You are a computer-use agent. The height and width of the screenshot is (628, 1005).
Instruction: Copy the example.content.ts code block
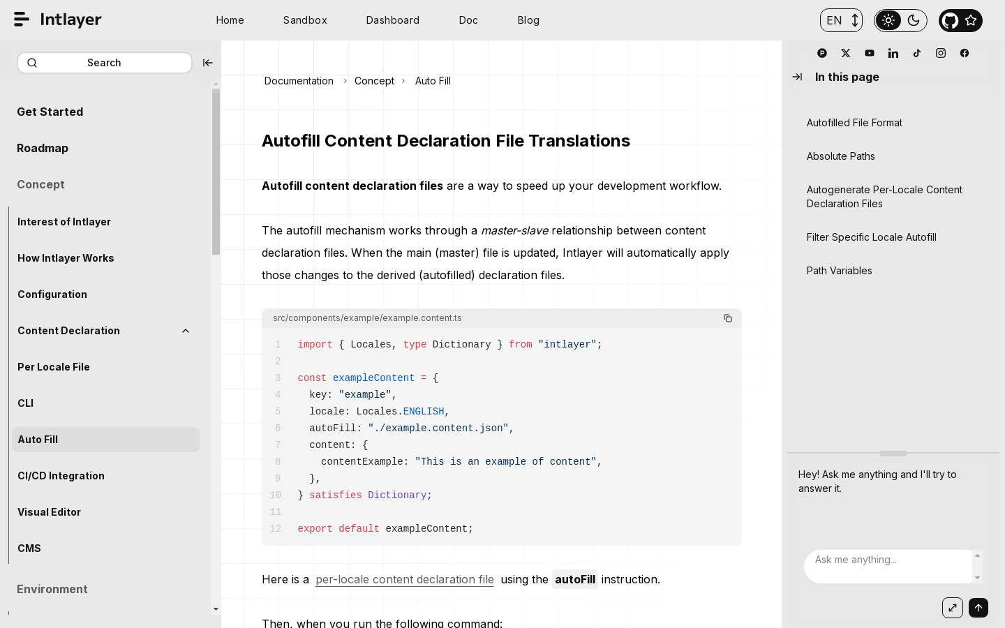pyautogui.click(x=728, y=318)
